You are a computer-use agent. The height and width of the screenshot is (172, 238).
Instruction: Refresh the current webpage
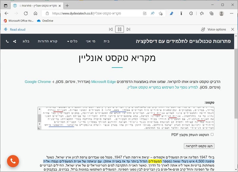(x=26, y=13)
